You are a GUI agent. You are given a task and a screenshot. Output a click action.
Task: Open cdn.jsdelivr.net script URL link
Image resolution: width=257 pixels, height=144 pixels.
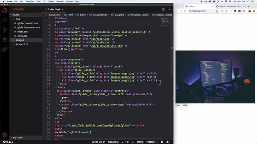coord(99,125)
